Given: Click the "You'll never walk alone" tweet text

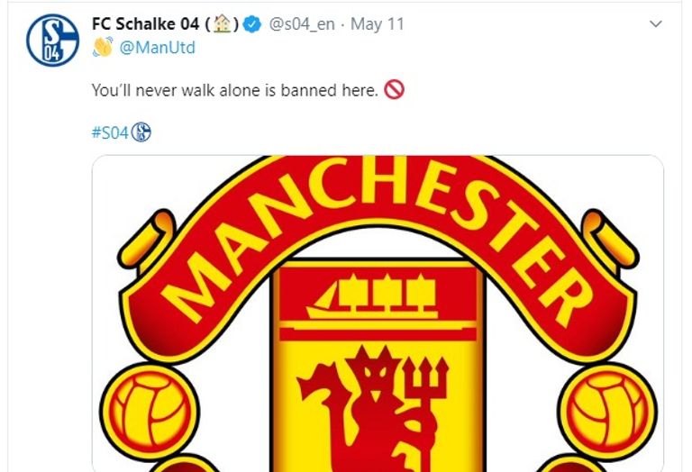Looking at the screenshot, I should point(234,90).
